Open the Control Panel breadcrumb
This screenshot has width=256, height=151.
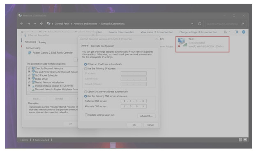click(x=62, y=24)
